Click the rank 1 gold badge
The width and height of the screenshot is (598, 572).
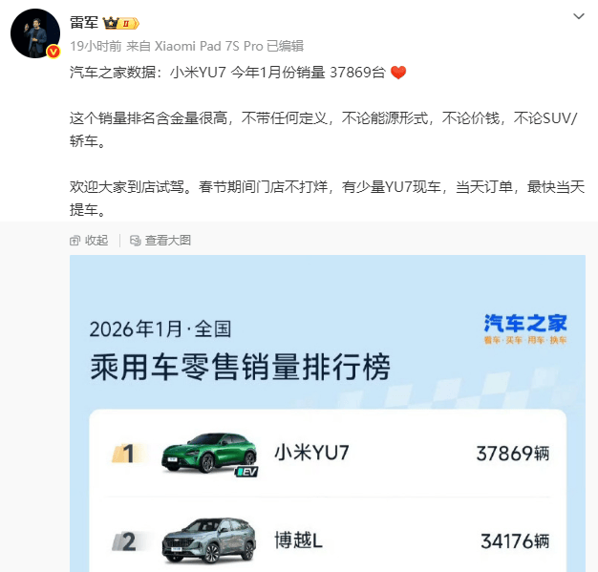coord(127,454)
